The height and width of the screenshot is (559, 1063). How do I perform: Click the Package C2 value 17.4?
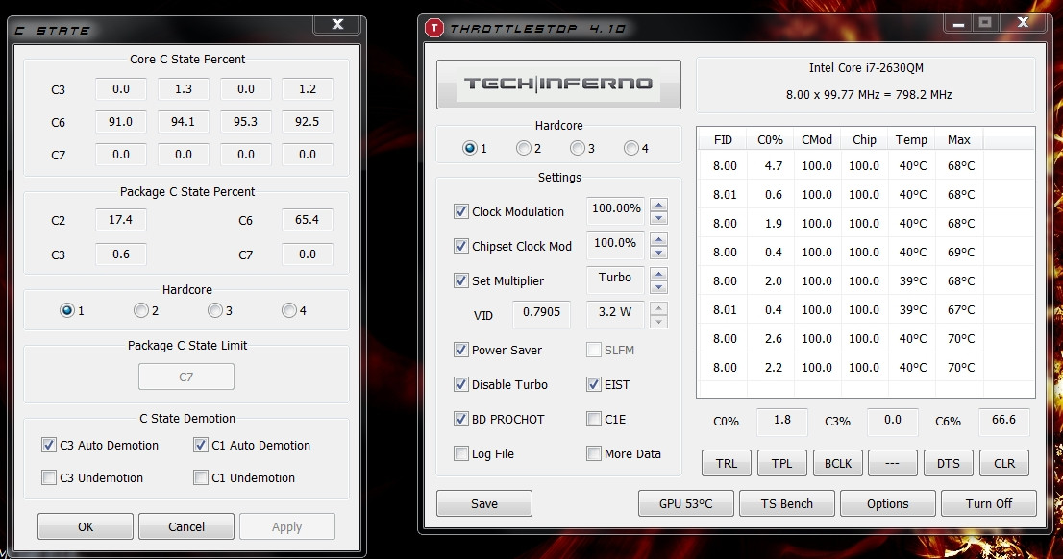(x=121, y=220)
